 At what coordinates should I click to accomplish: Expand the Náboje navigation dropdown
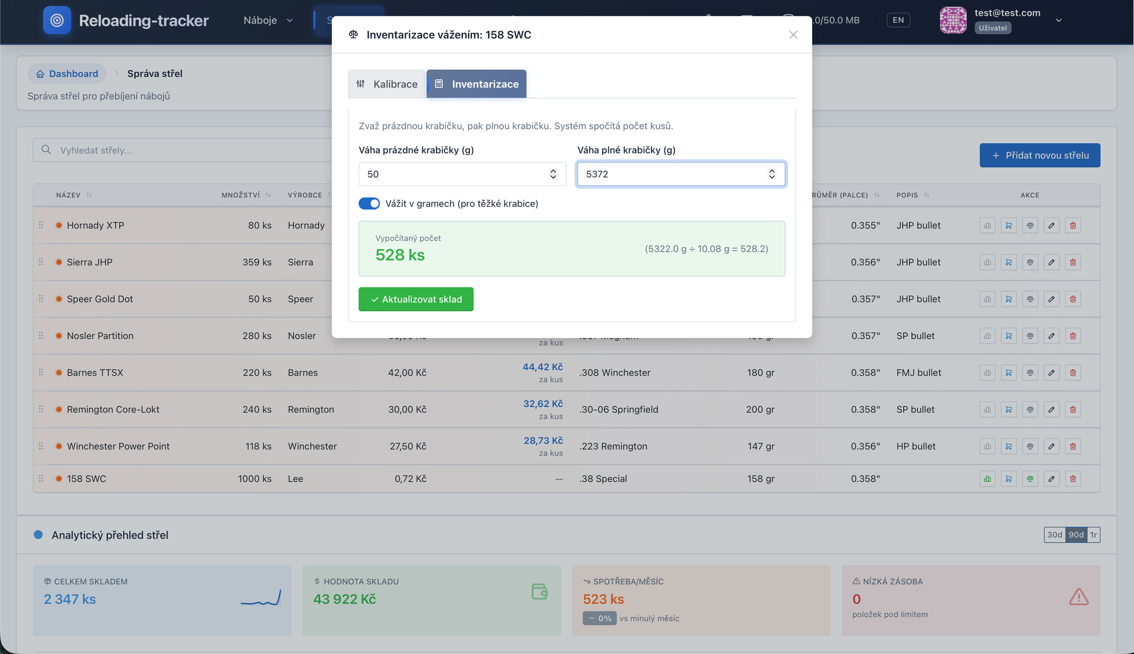coord(268,20)
